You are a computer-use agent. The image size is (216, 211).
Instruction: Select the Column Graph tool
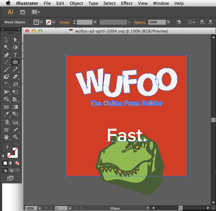pyautogui.click(x=15, y=122)
